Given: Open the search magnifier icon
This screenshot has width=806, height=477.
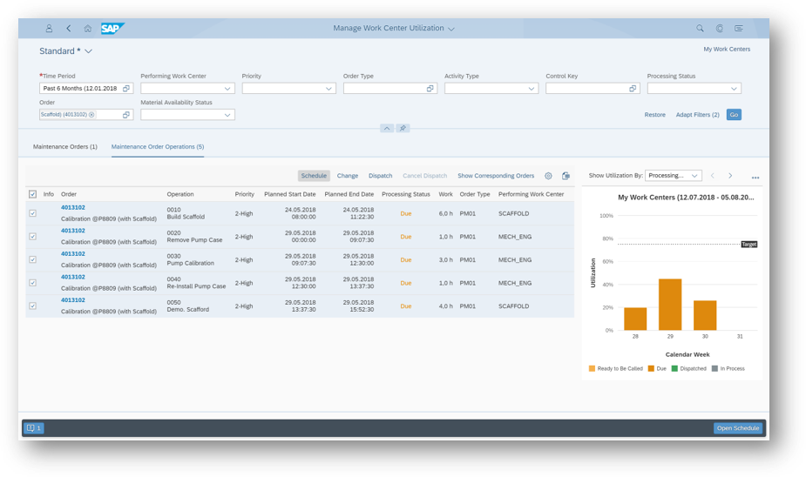Looking at the screenshot, I should coord(700,28).
